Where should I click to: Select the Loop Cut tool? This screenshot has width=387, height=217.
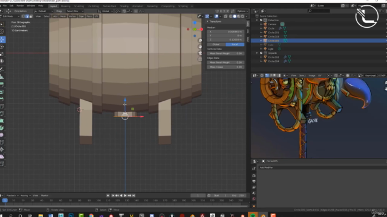pos(2,106)
